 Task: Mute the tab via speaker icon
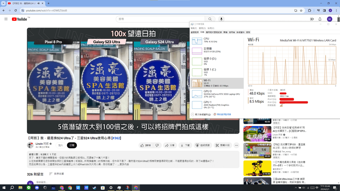[39, 3]
